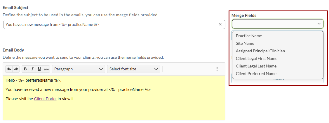The image size is (329, 123).
Task: Select Practice Name merge field
Action: click(249, 36)
